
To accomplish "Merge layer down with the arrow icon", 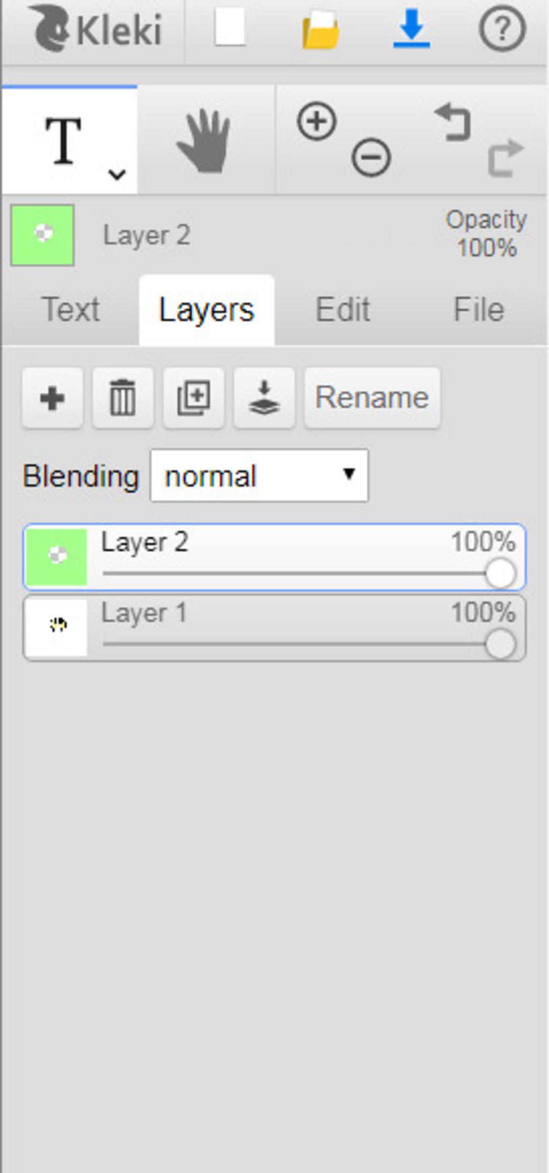I will [264, 398].
